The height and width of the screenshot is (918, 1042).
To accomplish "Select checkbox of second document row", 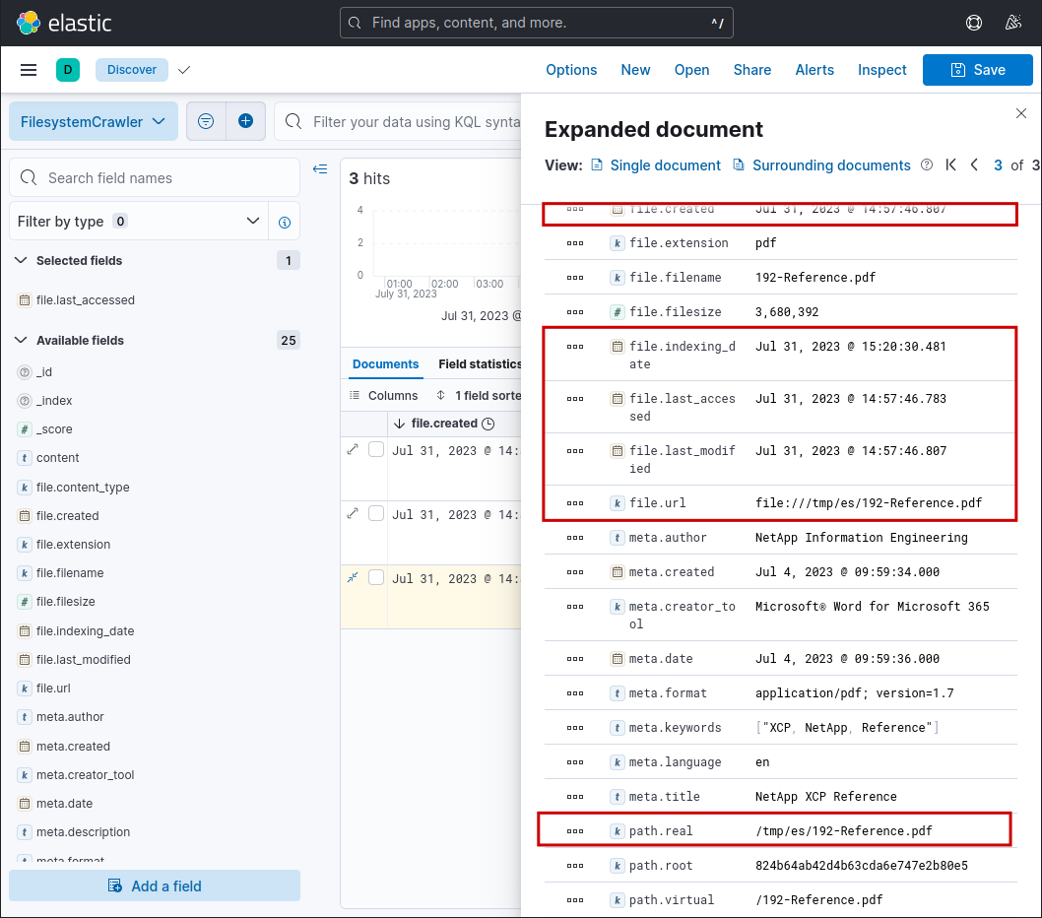I will pyautogui.click(x=376, y=513).
